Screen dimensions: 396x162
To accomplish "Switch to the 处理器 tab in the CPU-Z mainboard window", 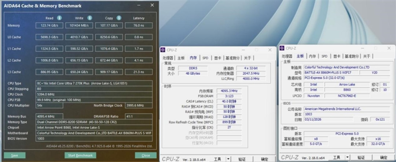I will [287, 56].
